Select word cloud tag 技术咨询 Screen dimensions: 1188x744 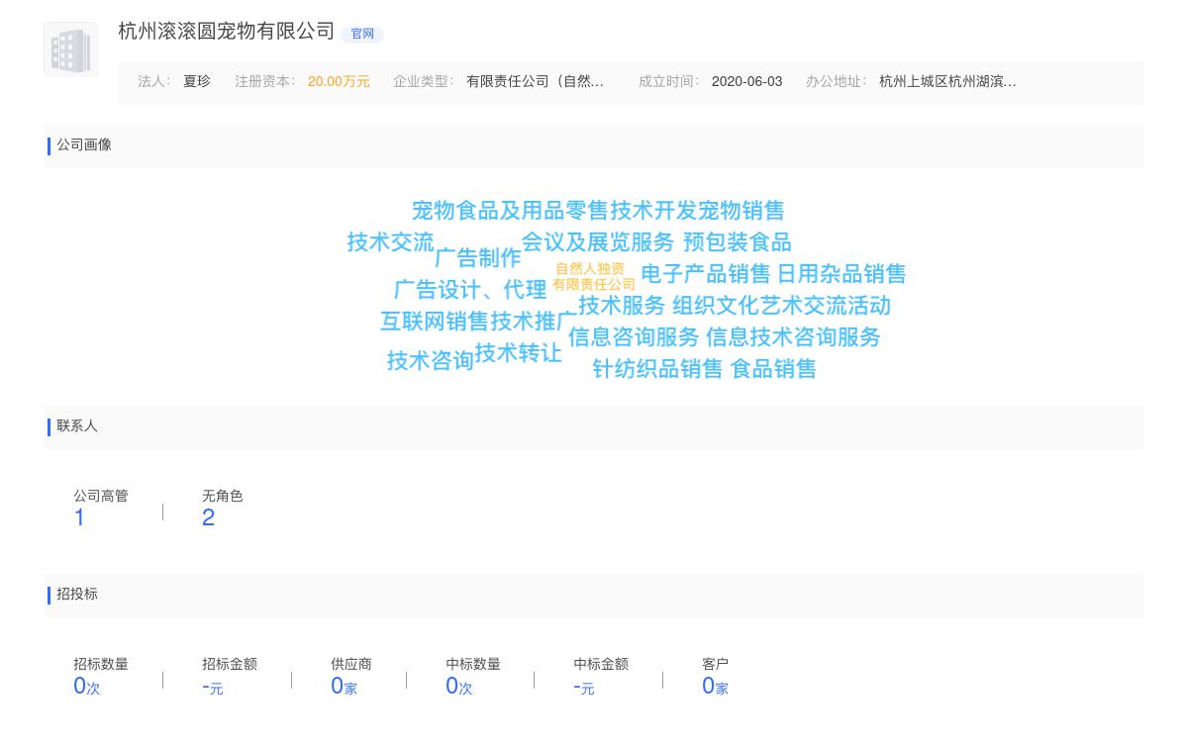pos(431,361)
